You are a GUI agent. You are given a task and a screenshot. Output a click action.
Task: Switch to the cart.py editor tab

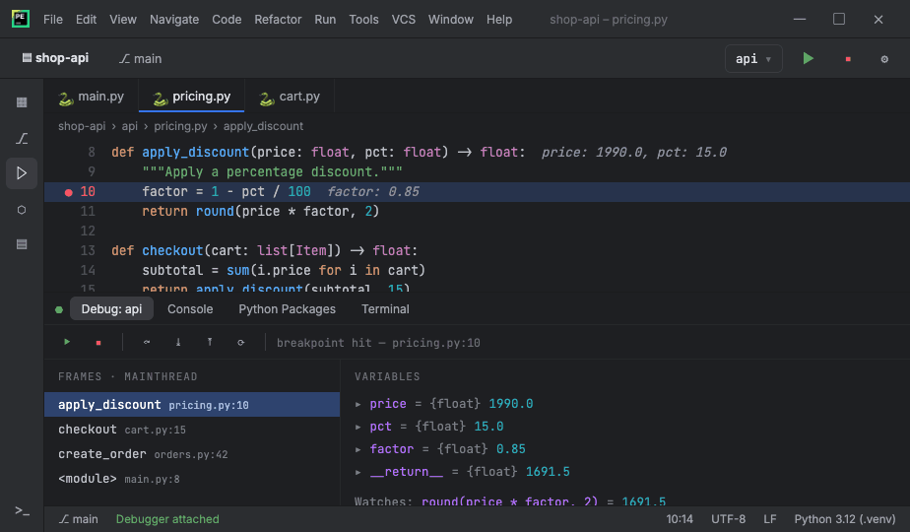click(290, 97)
